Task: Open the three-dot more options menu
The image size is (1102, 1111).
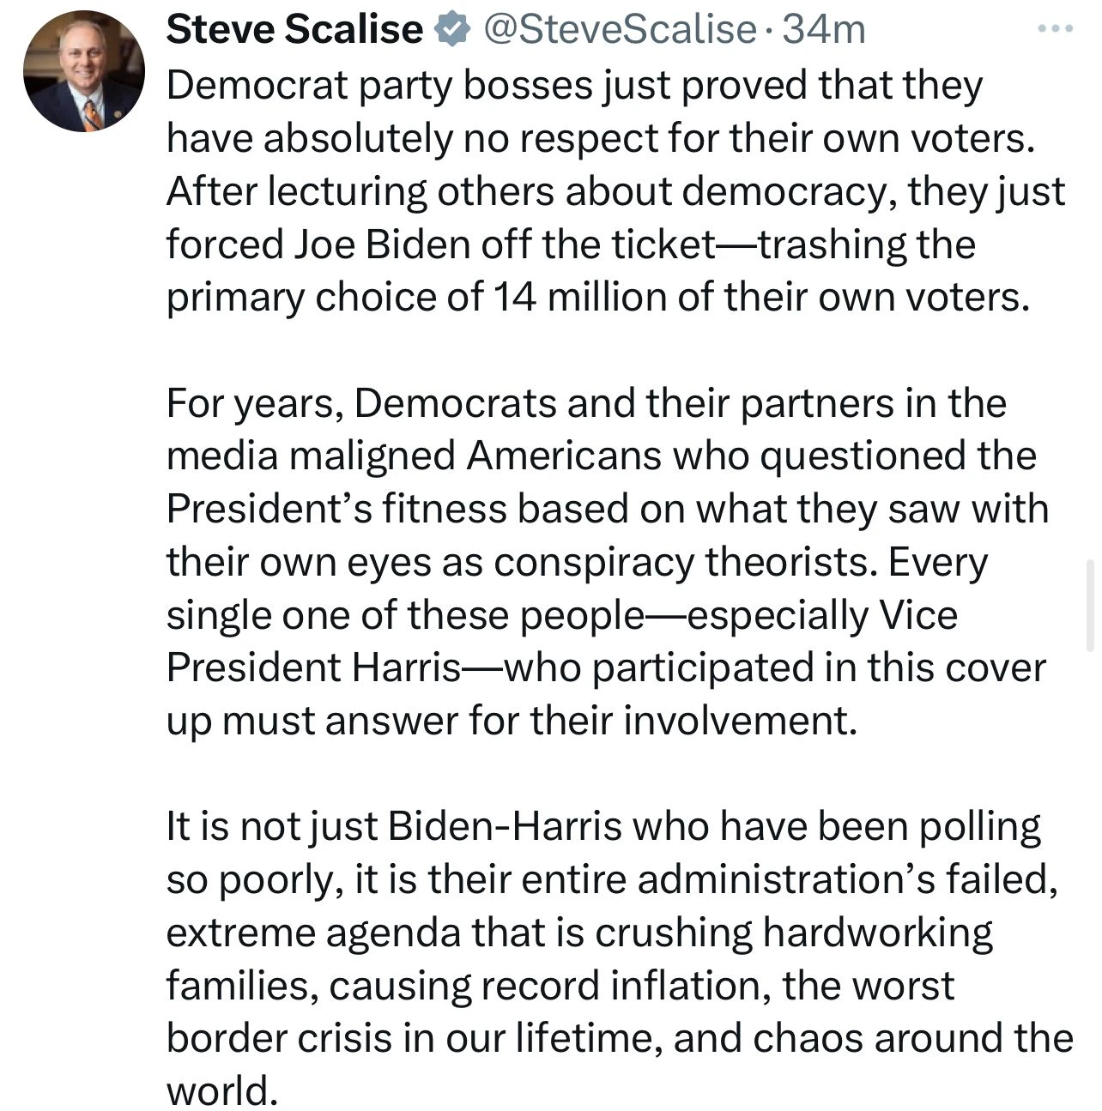Action: pyautogui.click(x=1055, y=30)
